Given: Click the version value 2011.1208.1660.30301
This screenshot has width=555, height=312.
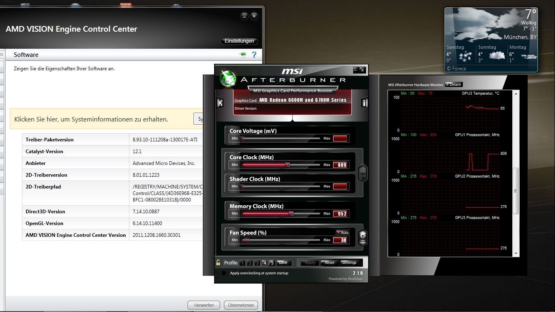Looking at the screenshot, I should [156, 235].
